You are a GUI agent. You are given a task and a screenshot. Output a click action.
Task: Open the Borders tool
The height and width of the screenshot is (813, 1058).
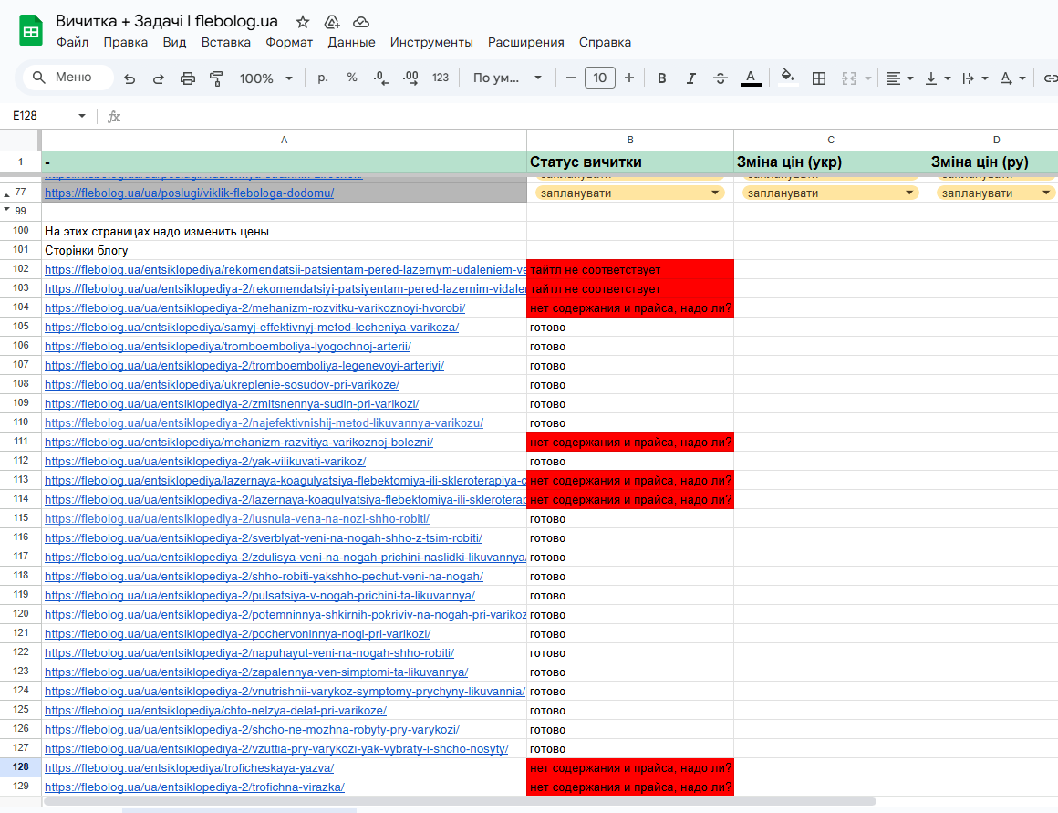[818, 78]
